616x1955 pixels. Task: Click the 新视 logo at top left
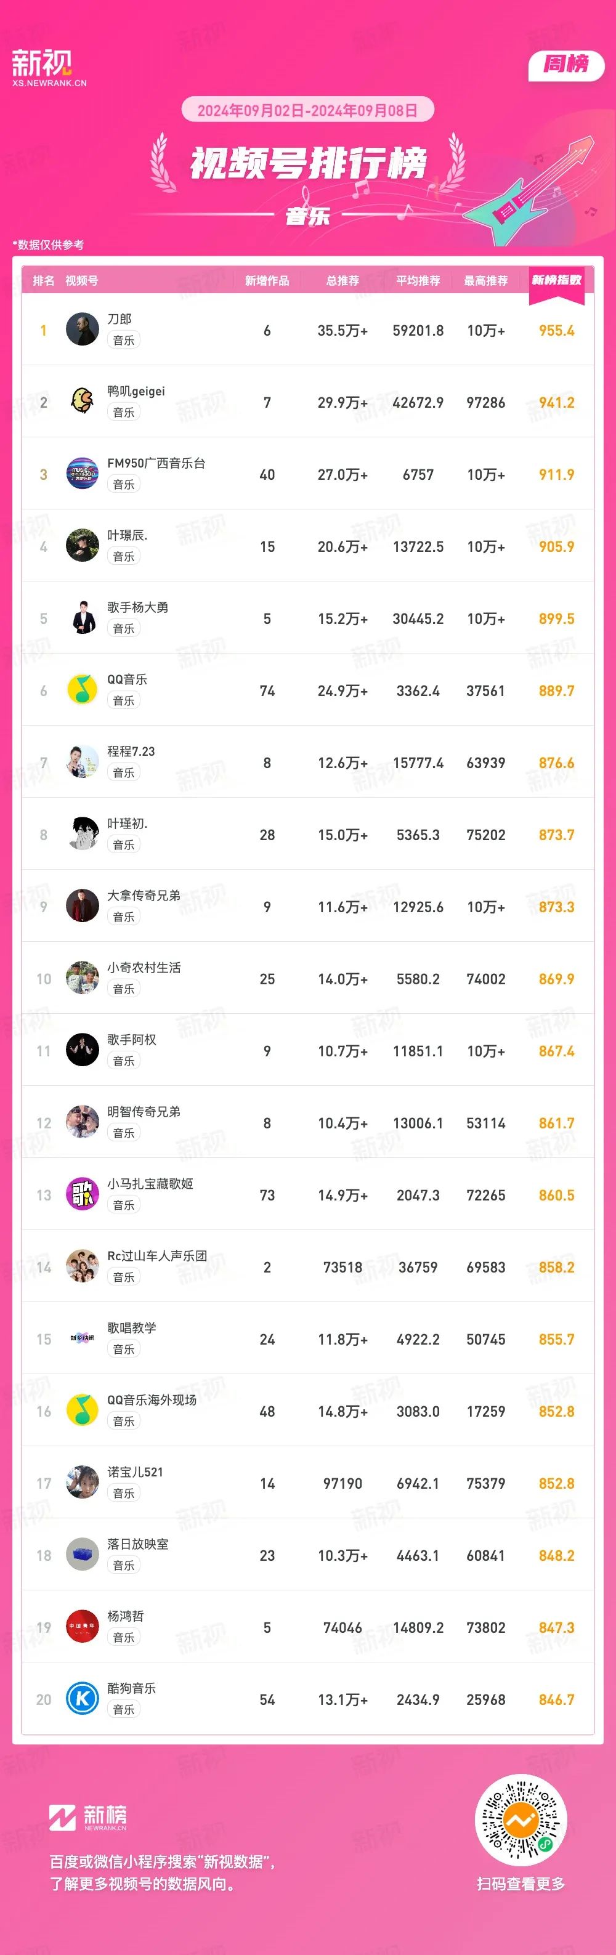tap(49, 68)
